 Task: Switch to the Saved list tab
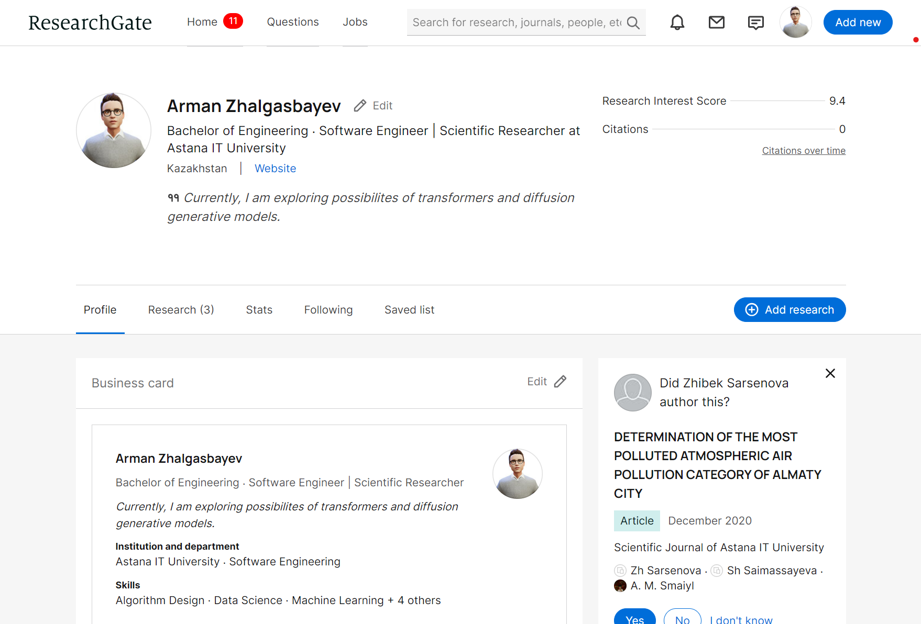[409, 310]
